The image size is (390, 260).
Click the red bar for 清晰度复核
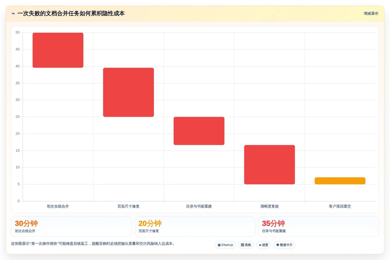click(x=269, y=165)
